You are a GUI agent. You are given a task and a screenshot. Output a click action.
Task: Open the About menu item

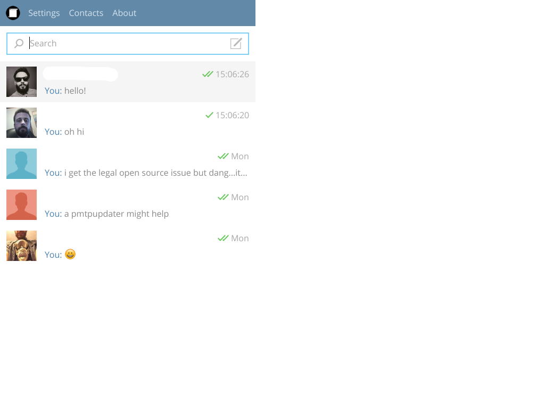click(x=124, y=13)
